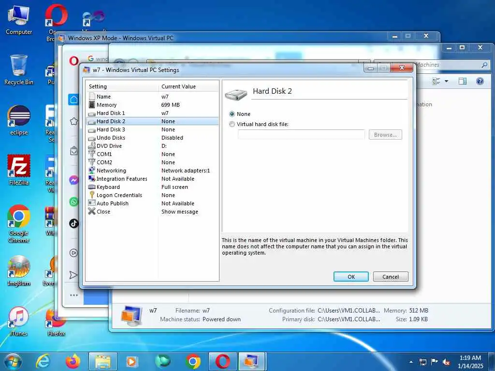Open TikTok in Opera sidebar
495x371 pixels.
[73, 223]
